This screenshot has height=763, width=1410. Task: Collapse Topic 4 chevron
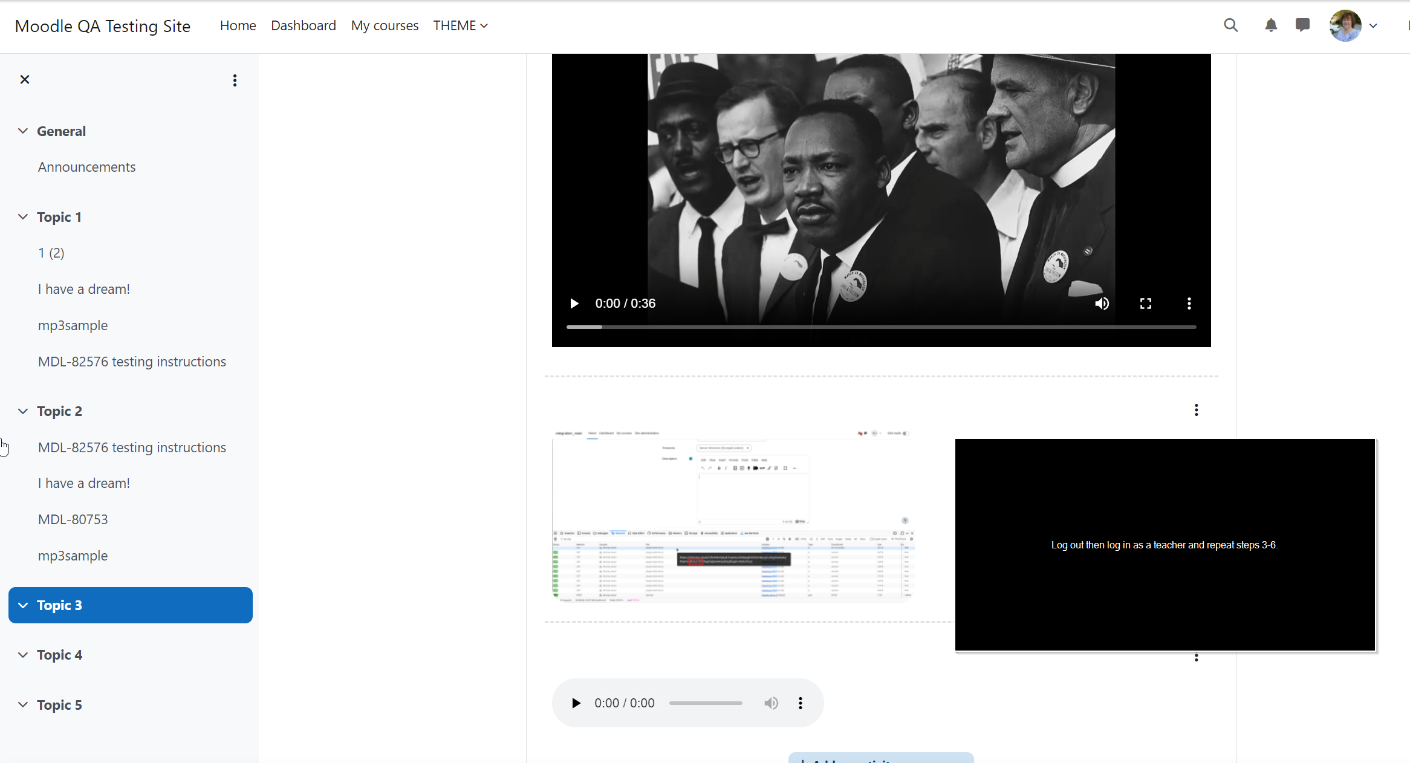(x=23, y=655)
